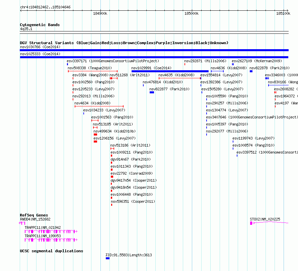Select esv1206156 (Levy2007) label
The width and height of the screenshot is (298, 271).
tap(115, 138)
